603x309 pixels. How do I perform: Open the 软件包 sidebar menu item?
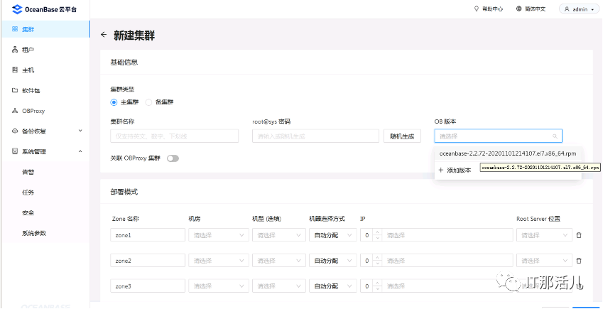coord(45,90)
